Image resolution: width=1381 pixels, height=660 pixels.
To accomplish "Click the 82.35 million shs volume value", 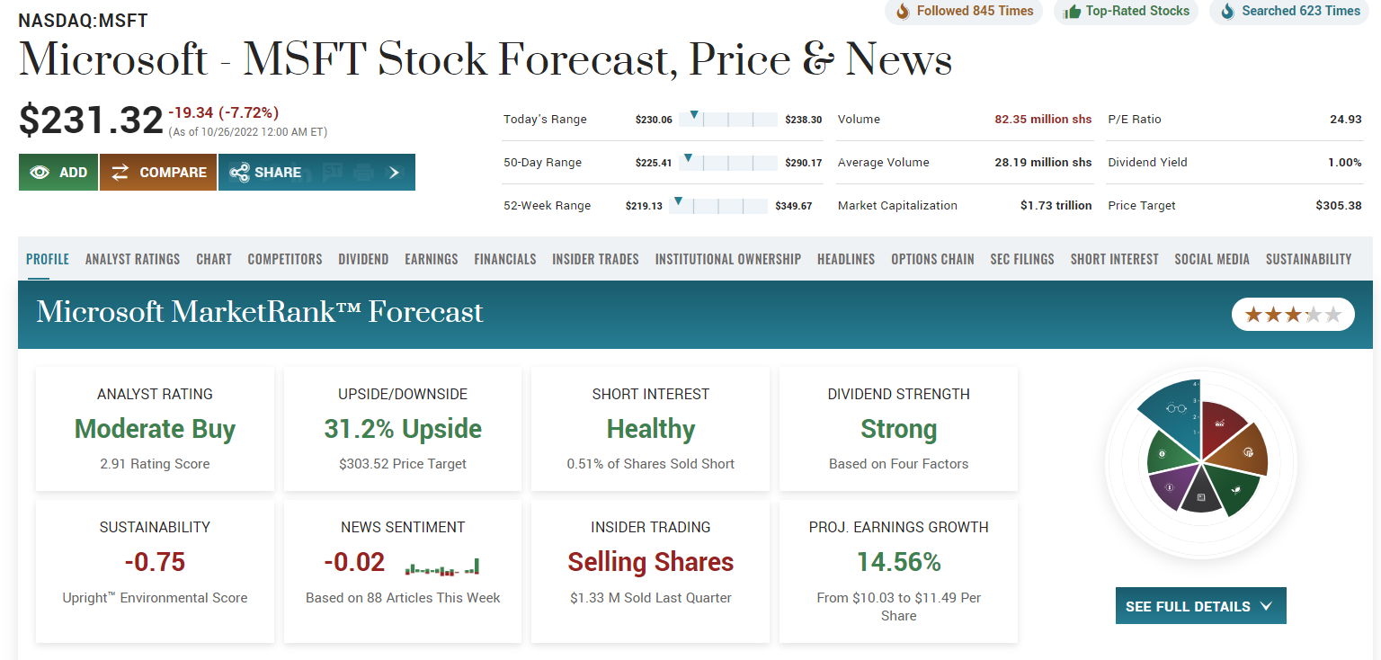I will [x=1043, y=119].
